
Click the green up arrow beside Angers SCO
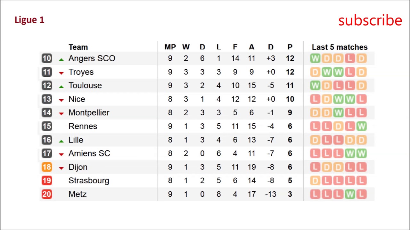click(61, 59)
